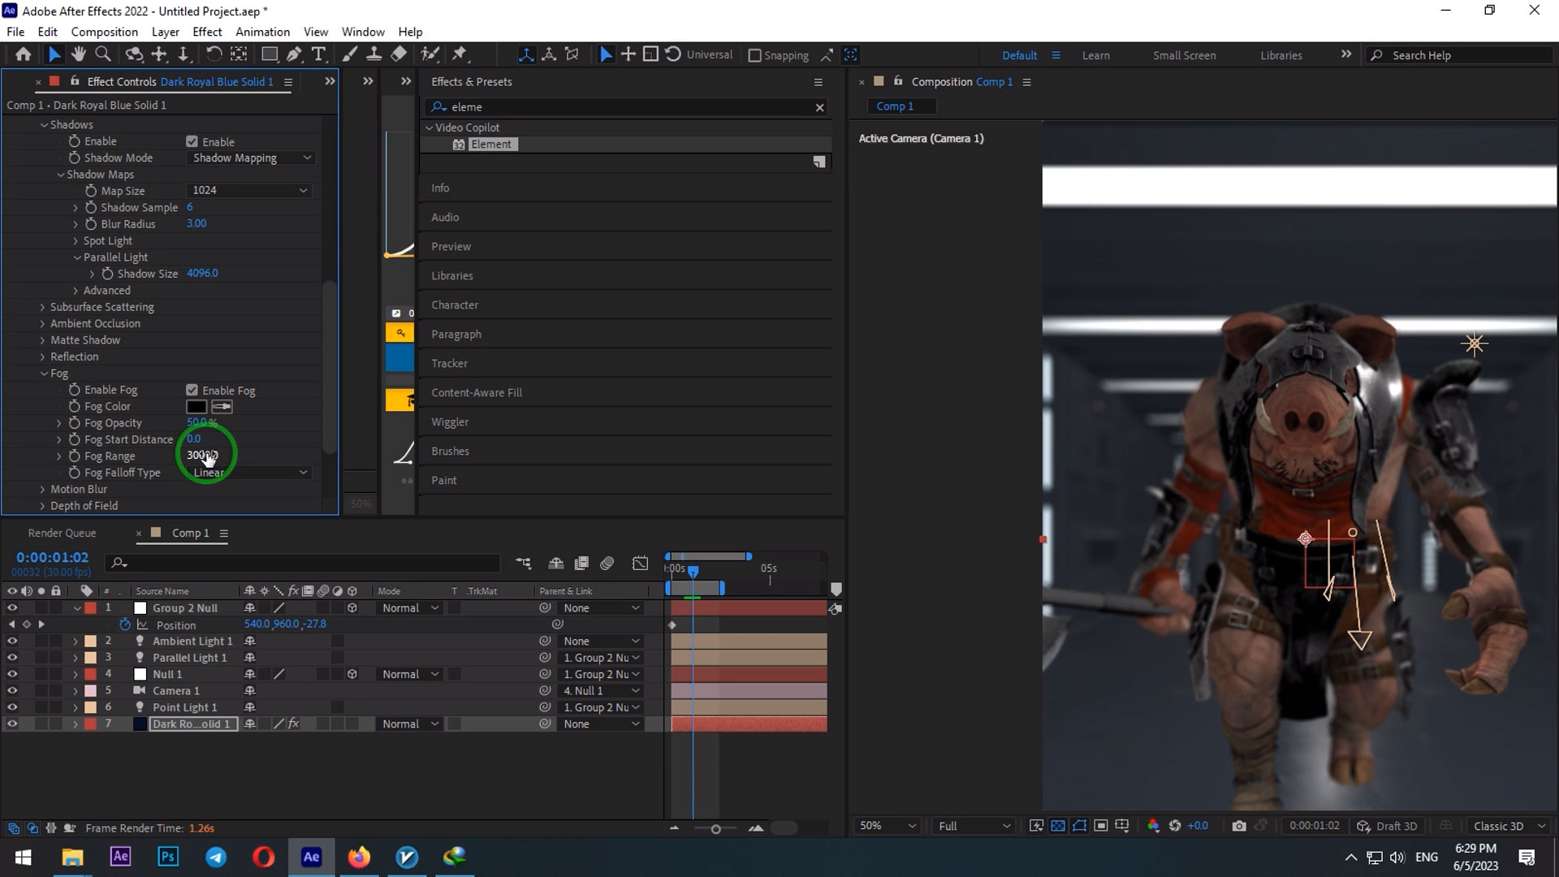Toggle the transparency grid in the viewer
1559x877 pixels.
[1057, 825]
